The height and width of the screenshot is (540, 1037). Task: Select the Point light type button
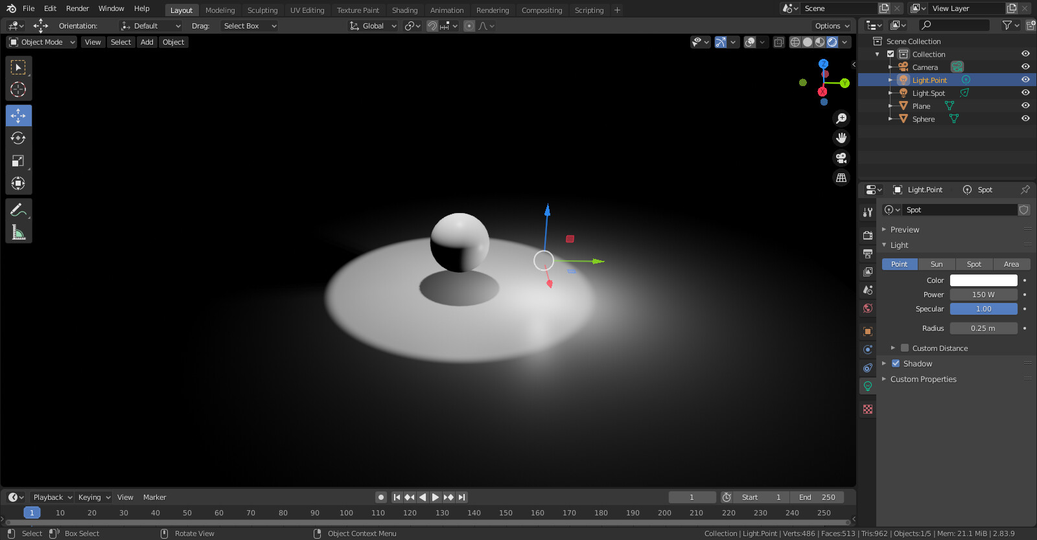pos(900,264)
